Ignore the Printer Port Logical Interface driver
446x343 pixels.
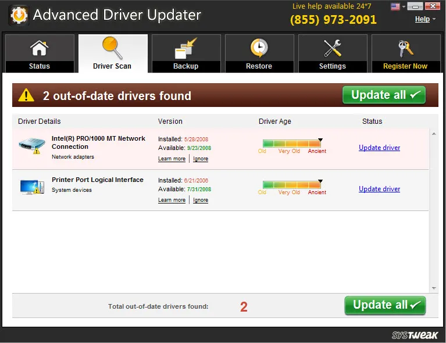tap(201, 200)
